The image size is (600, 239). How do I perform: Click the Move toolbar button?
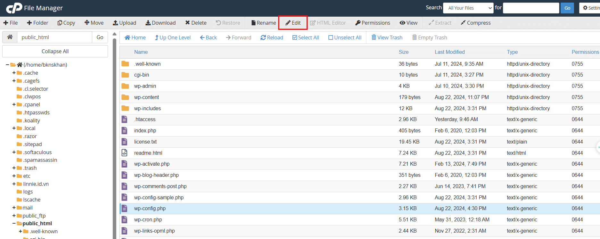[x=94, y=23]
